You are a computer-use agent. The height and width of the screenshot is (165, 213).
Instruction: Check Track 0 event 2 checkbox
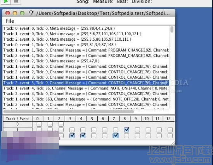[61, 124]
